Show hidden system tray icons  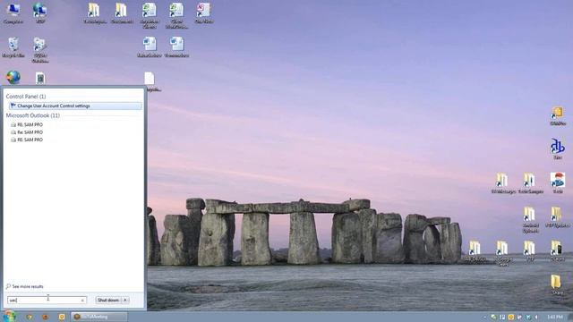point(485,317)
